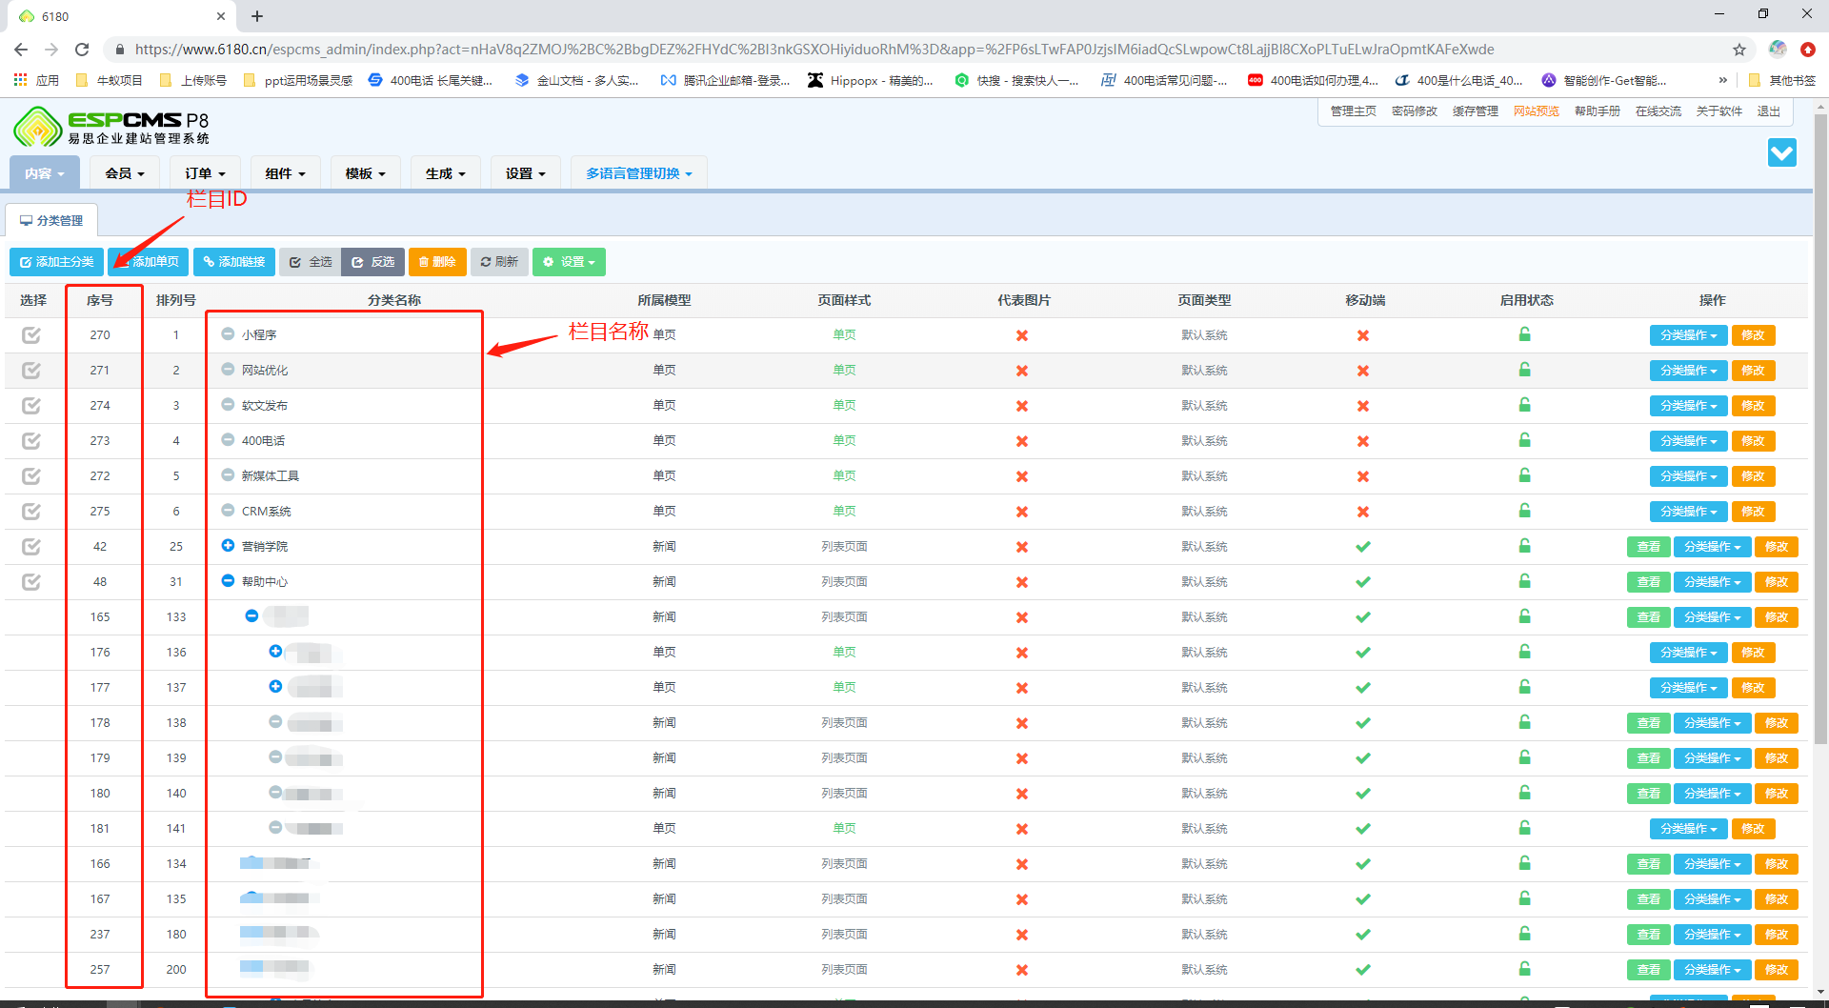Open the 腾讯企业邮箱 bookmark
The image size is (1829, 1008).
tap(725, 80)
